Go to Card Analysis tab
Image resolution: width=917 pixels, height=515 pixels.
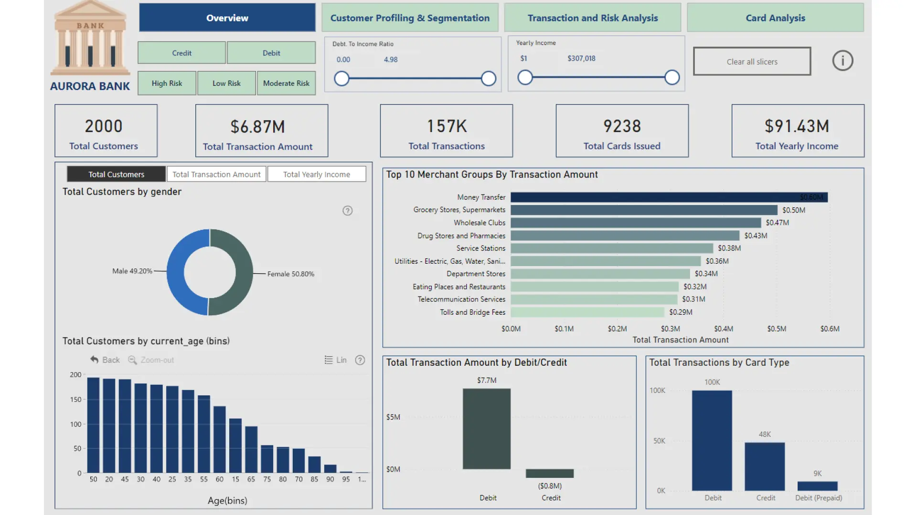coord(776,18)
